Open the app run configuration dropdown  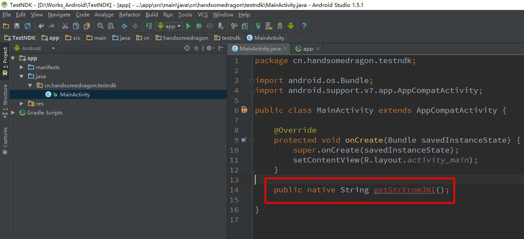click(x=169, y=26)
